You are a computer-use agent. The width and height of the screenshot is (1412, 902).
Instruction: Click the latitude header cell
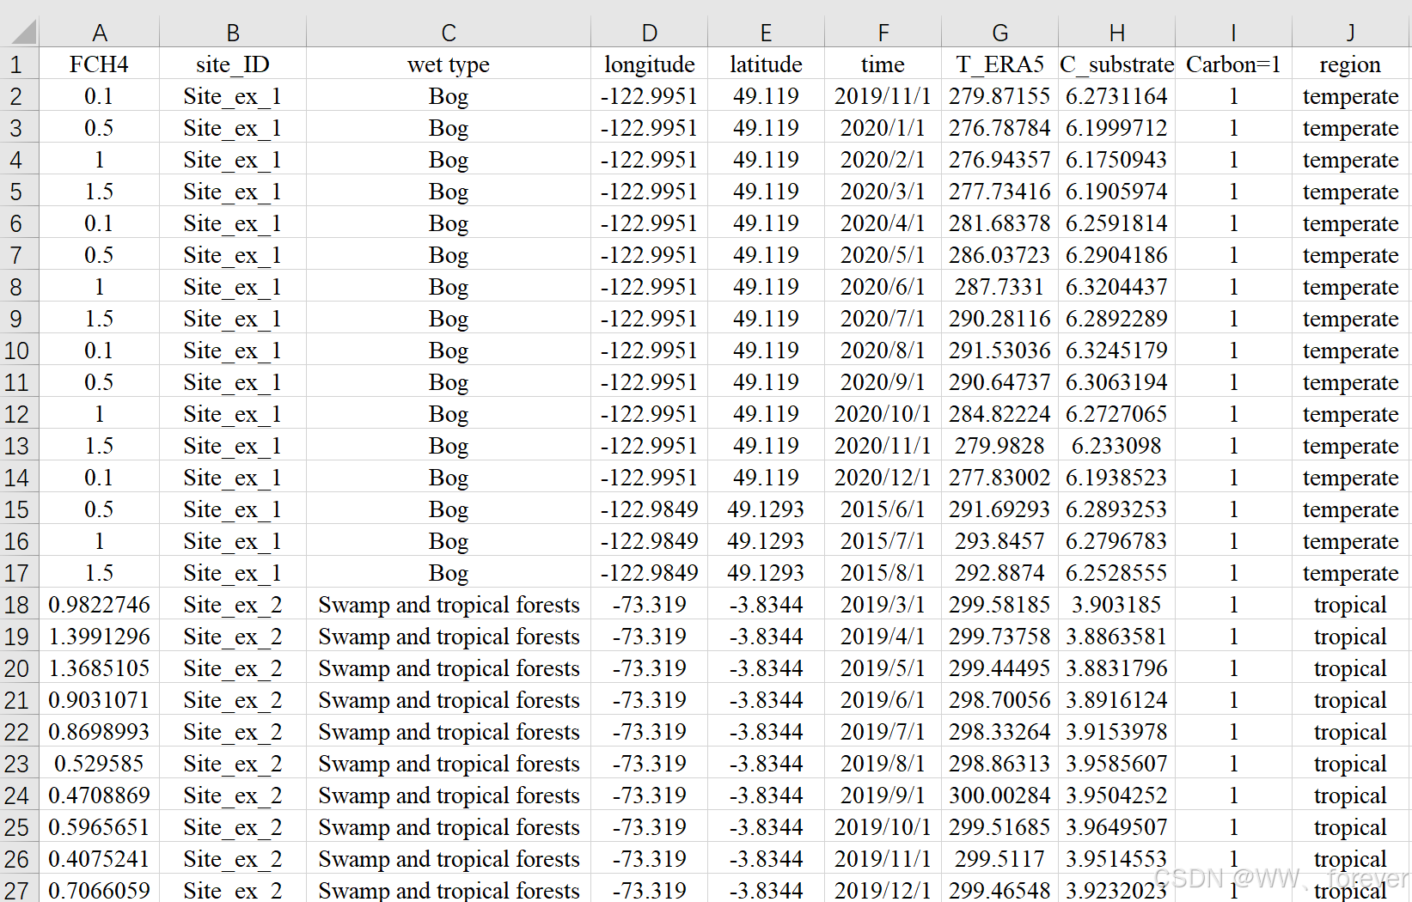(x=766, y=64)
